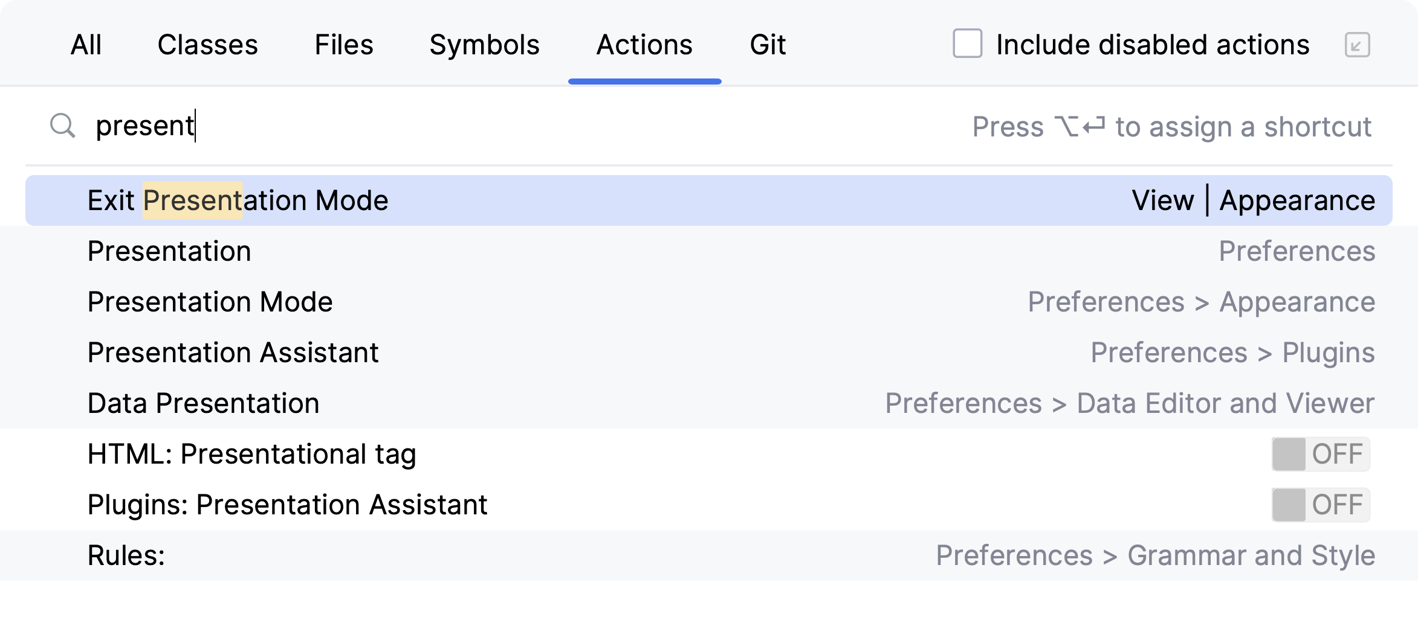Select the Plugins: Presentation Assistant row
The width and height of the screenshot is (1418, 623).
287,505
